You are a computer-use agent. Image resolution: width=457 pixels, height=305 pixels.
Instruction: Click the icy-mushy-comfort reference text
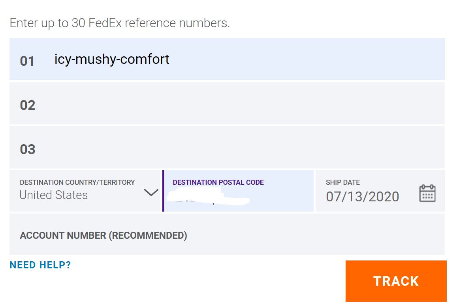[112, 60]
